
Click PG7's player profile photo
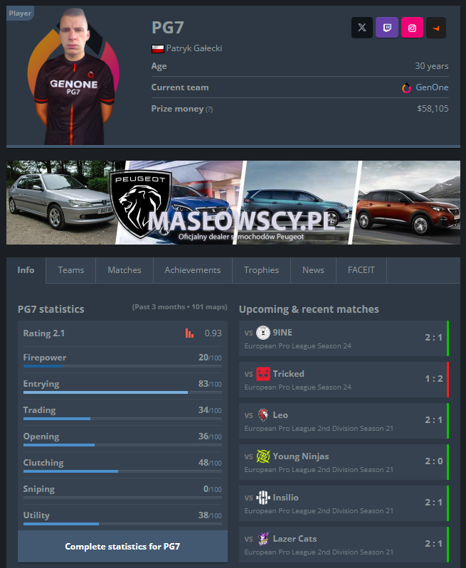coord(73,77)
